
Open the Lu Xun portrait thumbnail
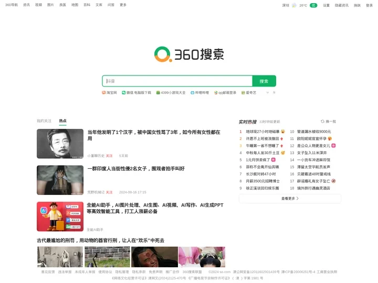tap(60, 144)
